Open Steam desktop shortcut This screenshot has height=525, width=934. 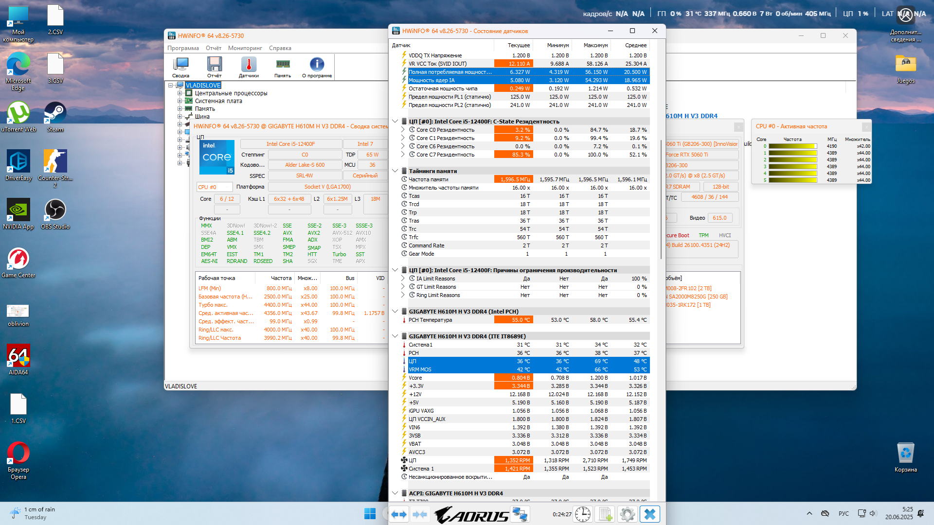click(55, 117)
